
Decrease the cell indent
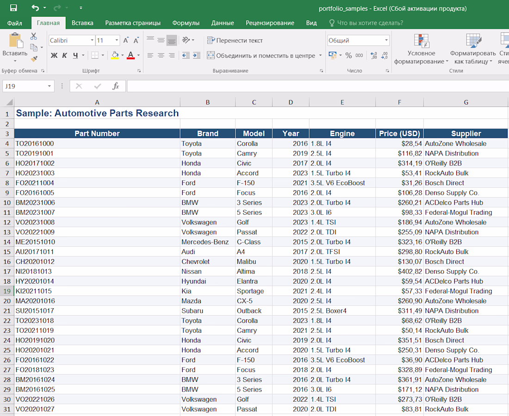point(186,56)
